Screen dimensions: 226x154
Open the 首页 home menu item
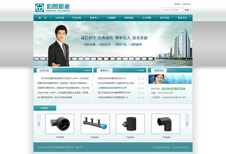[x=42, y=18]
